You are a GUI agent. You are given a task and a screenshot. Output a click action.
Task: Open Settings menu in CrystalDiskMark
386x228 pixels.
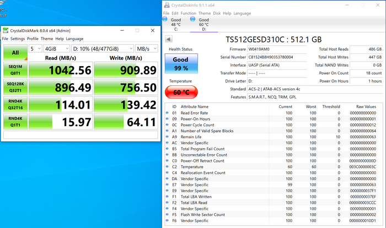click(18, 39)
